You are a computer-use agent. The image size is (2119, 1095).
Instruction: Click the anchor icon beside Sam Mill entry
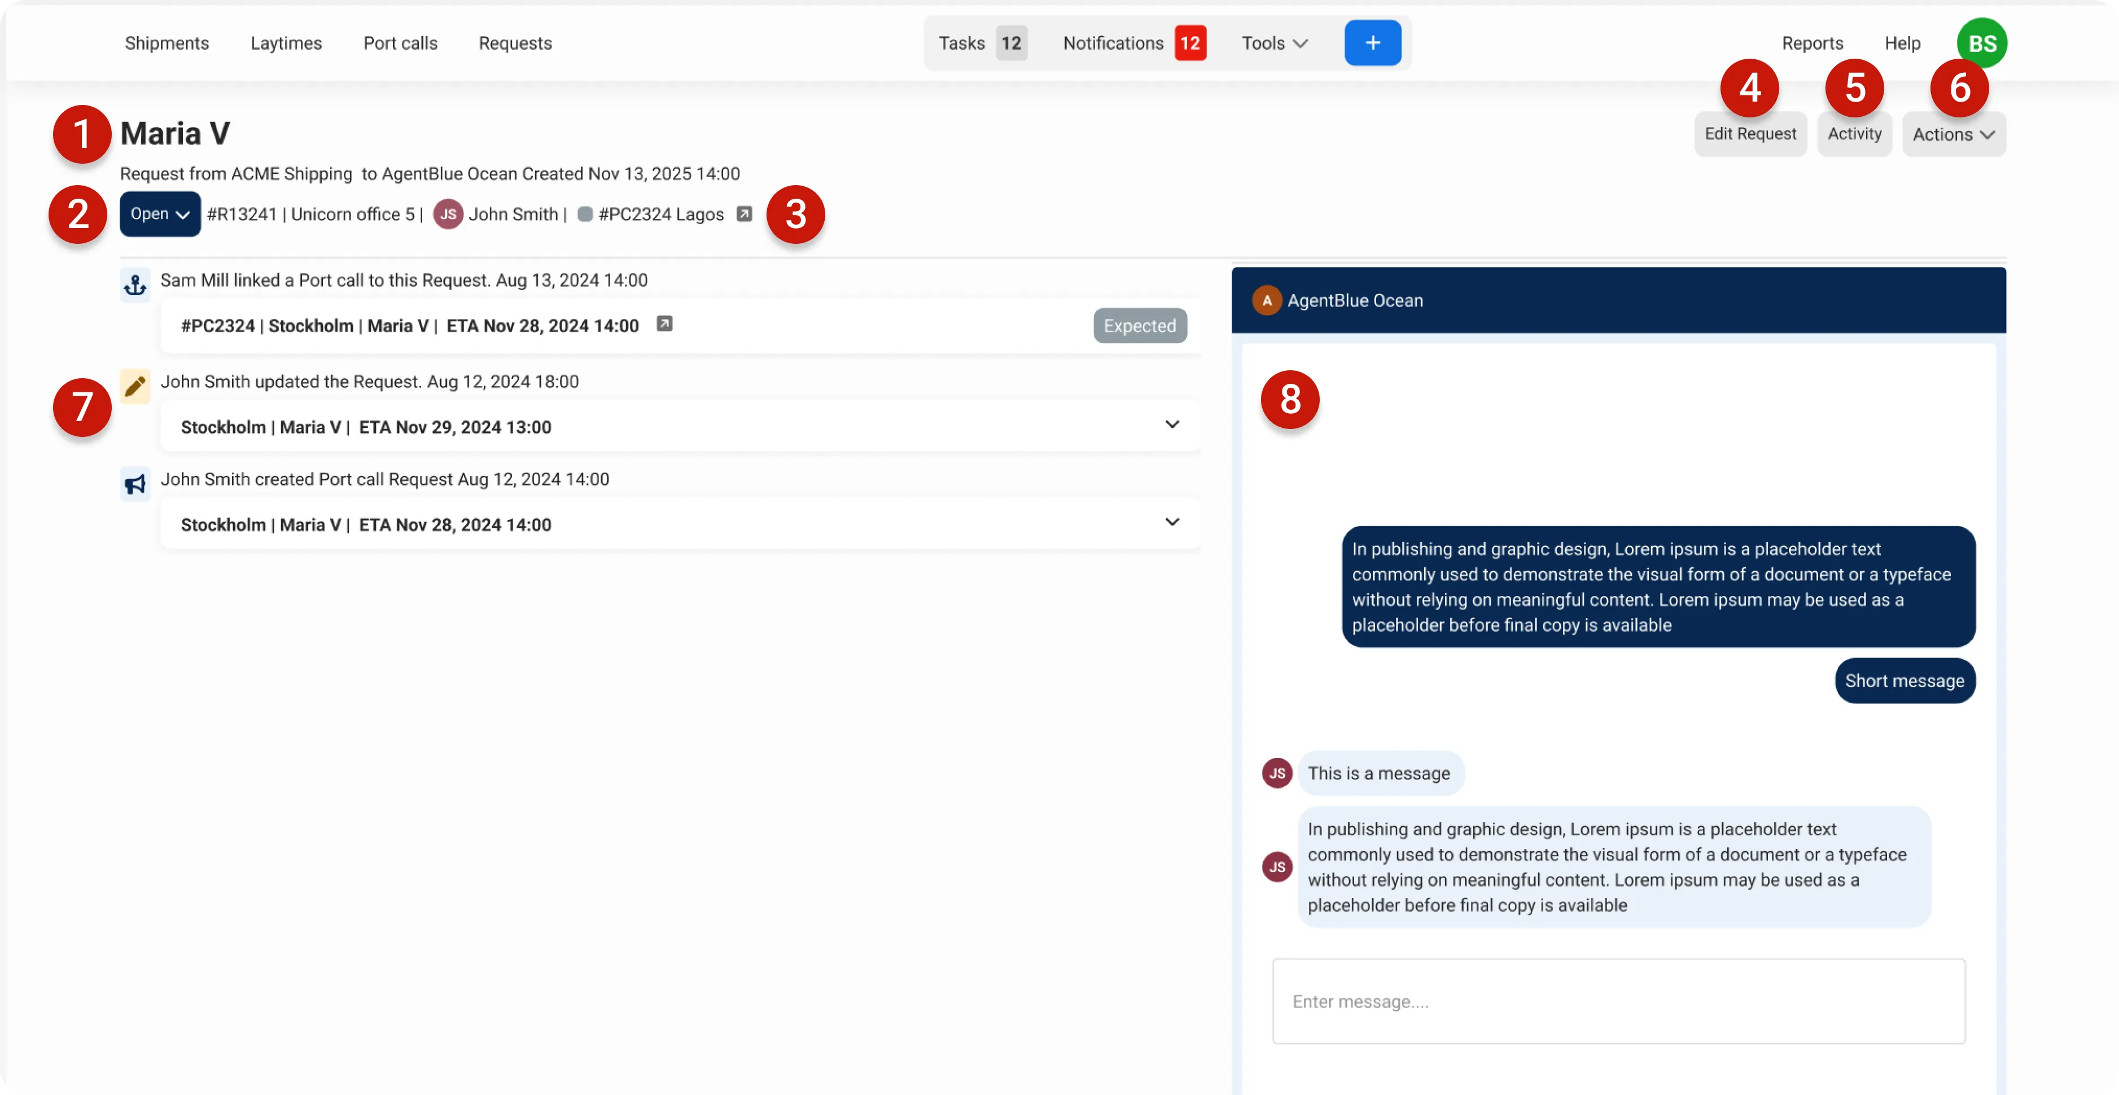click(x=135, y=286)
